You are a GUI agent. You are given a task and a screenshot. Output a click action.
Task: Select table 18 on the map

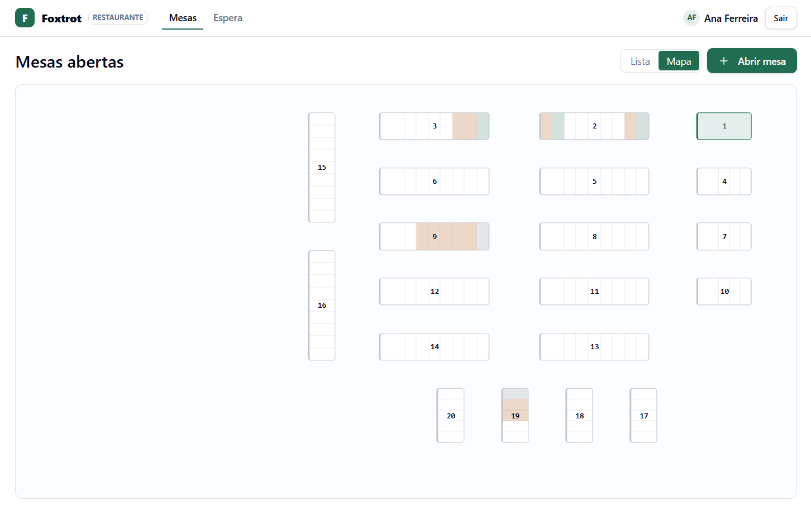(x=579, y=416)
